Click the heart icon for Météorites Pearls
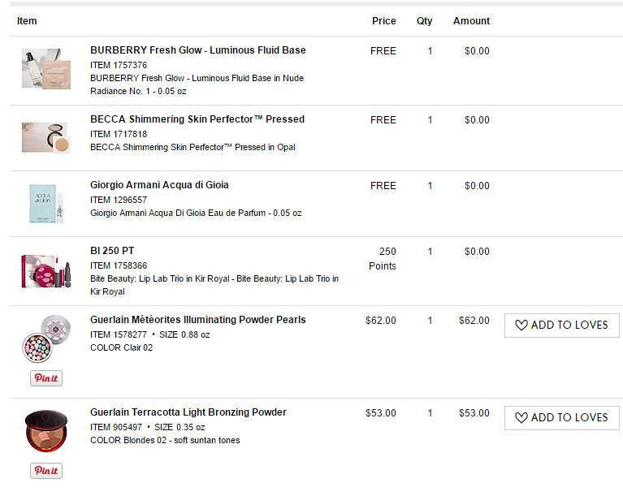The height and width of the screenshot is (496, 623). (521, 326)
